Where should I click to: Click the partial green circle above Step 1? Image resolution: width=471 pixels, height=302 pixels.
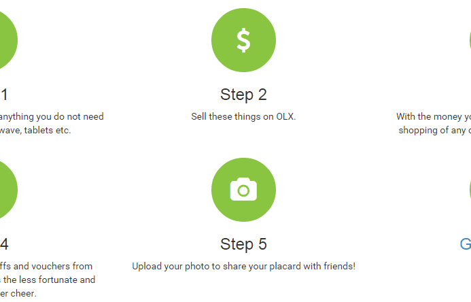(x=8, y=40)
